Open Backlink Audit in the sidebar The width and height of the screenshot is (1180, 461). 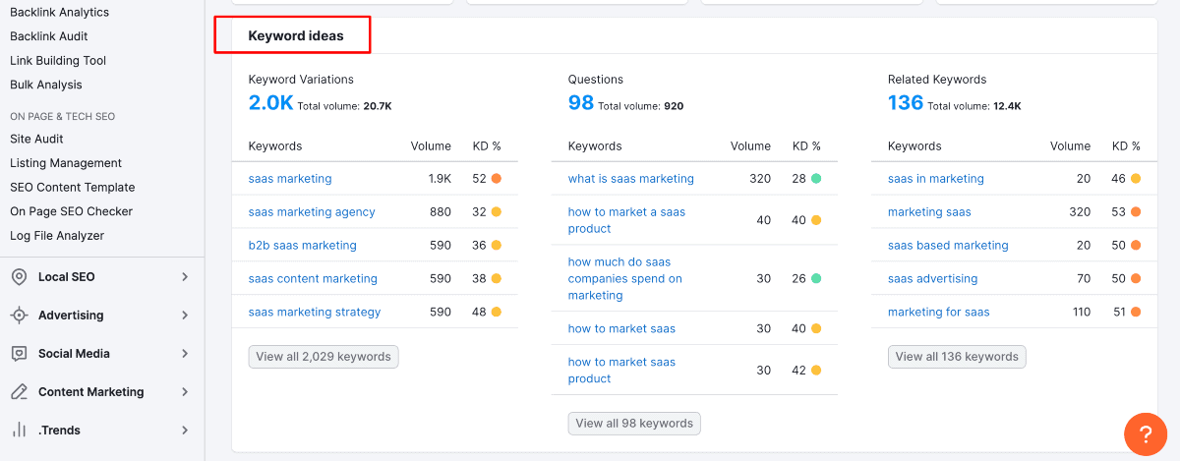coord(51,36)
